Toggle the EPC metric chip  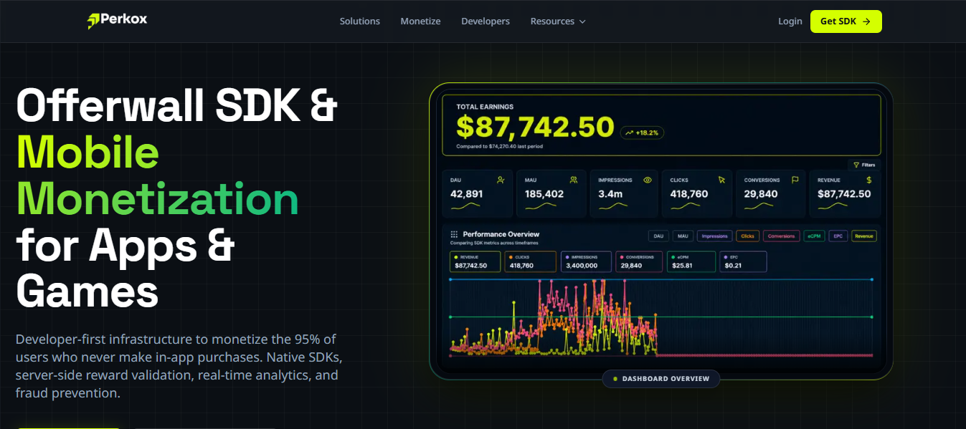838,236
